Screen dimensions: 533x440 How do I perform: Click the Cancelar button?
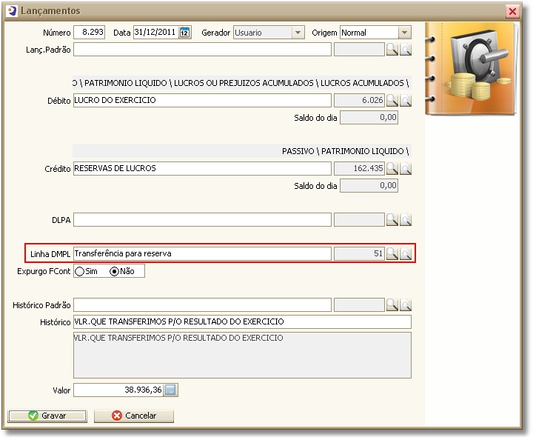(x=134, y=416)
